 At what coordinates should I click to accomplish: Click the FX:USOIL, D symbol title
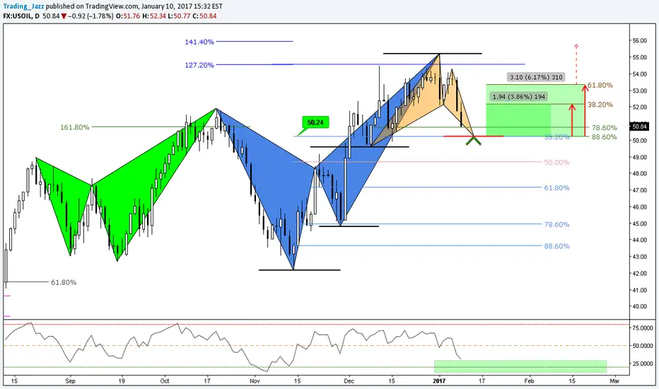(x=21, y=16)
